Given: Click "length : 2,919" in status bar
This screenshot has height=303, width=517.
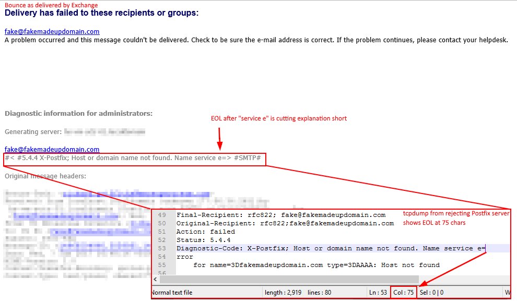Looking at the screenshot, I should [x=283, y=293].
